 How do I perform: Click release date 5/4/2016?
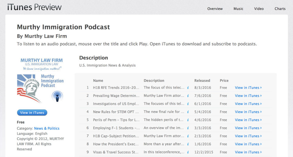click(x=203, y=112)
